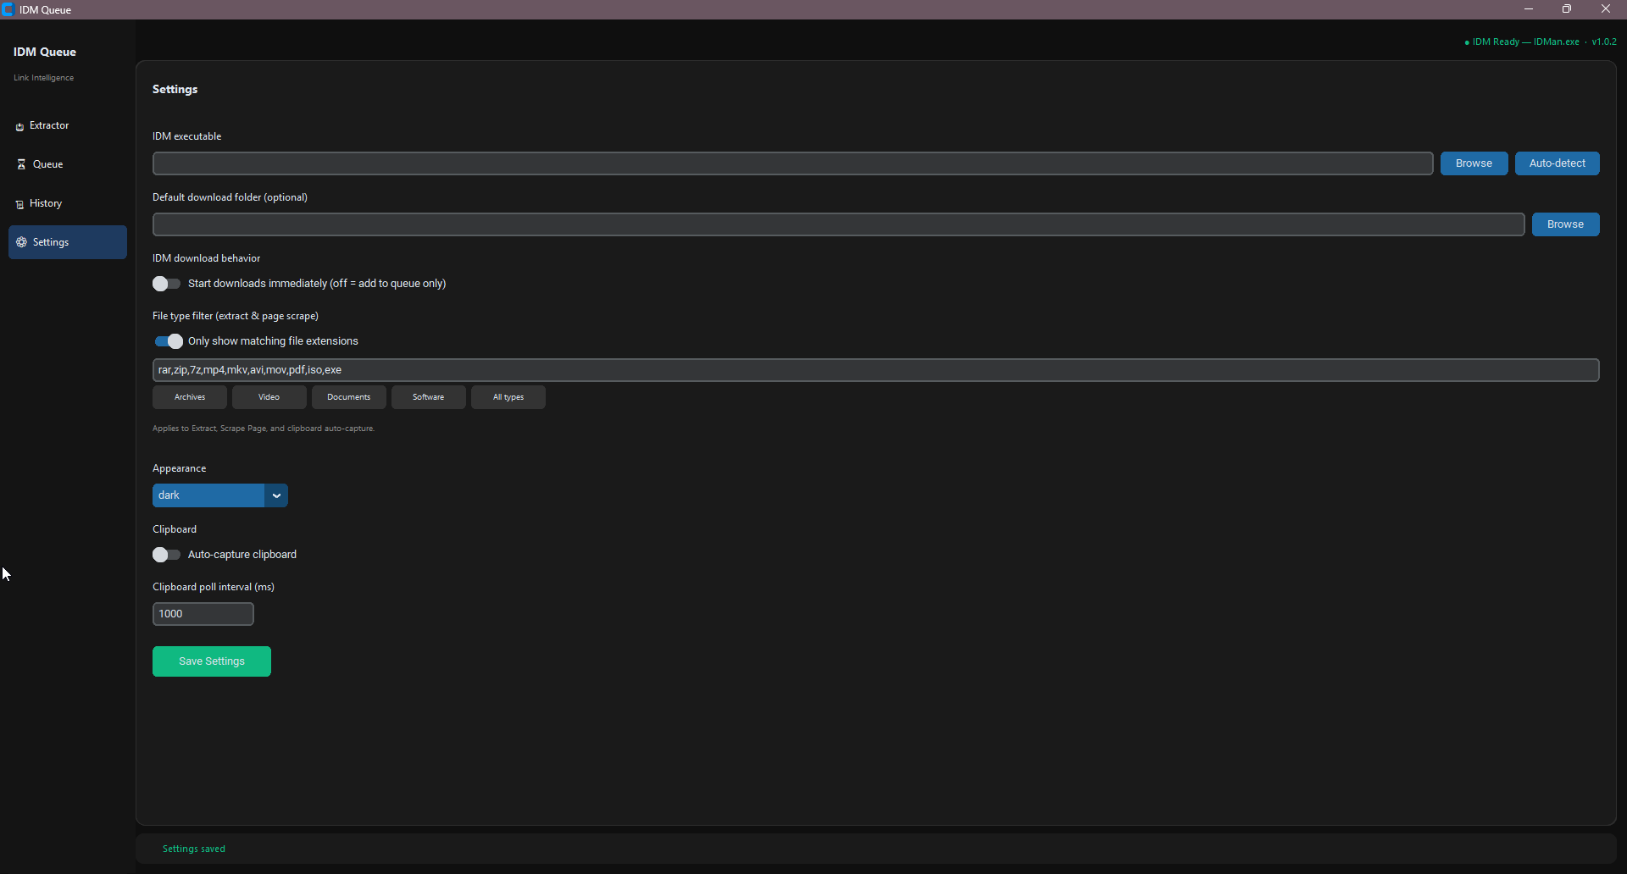Apply the Documents extension preset
1627x874 pixels.
(349, 397)
